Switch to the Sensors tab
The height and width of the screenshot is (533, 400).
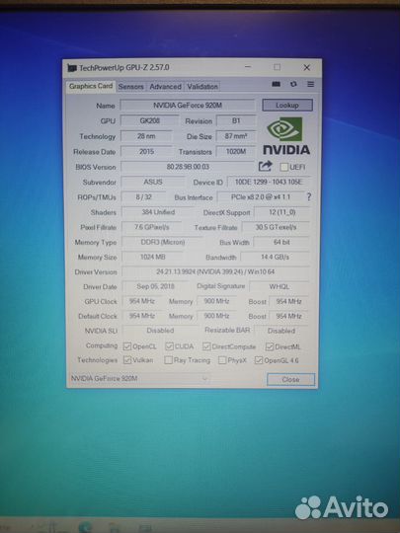130,87
